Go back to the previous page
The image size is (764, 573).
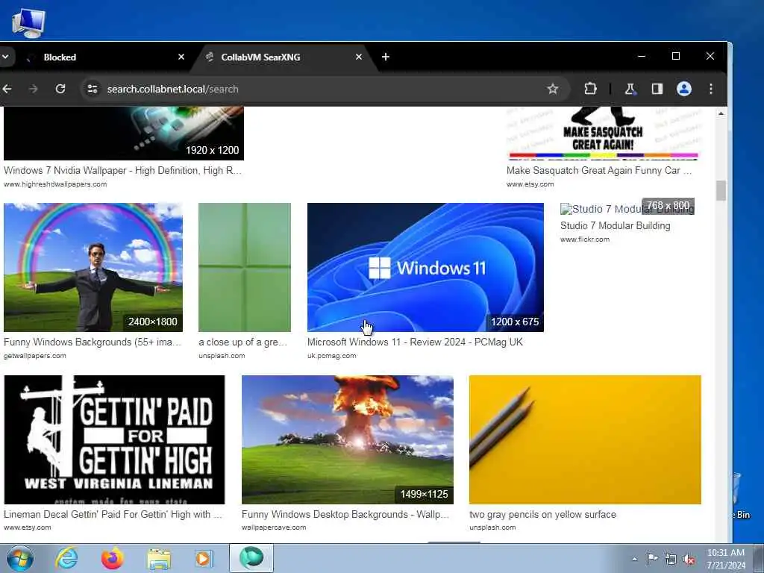(x=7, y=89)
